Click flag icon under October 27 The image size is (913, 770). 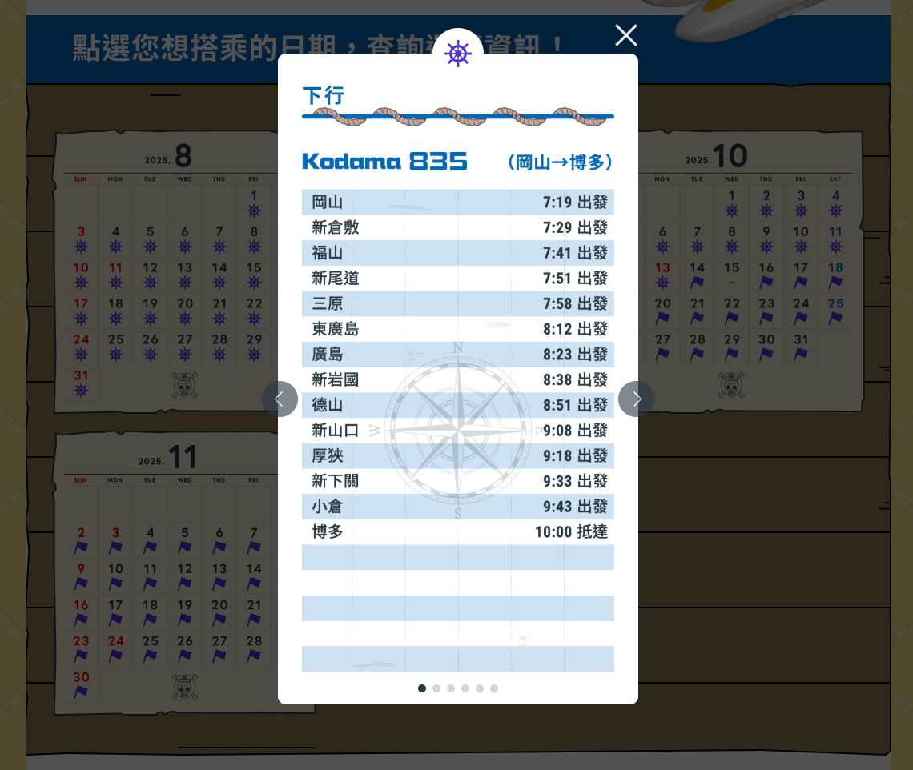(x=662, y=355)
